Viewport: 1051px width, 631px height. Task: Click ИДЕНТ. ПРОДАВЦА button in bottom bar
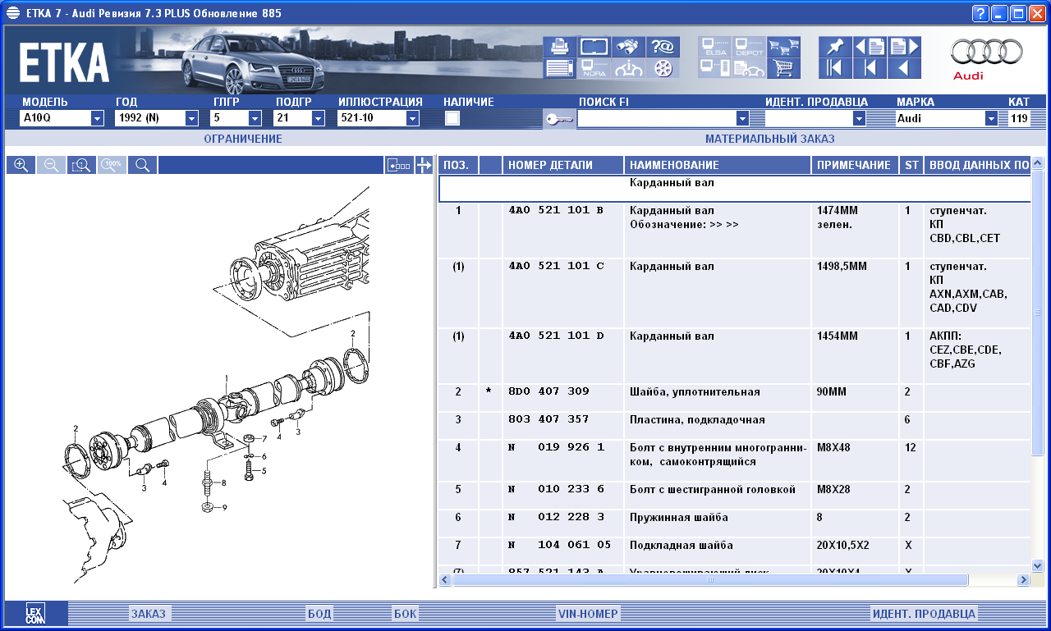(924, 614)
